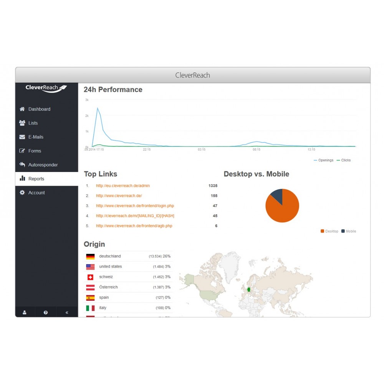Click the deutschland flag icon

90,257
